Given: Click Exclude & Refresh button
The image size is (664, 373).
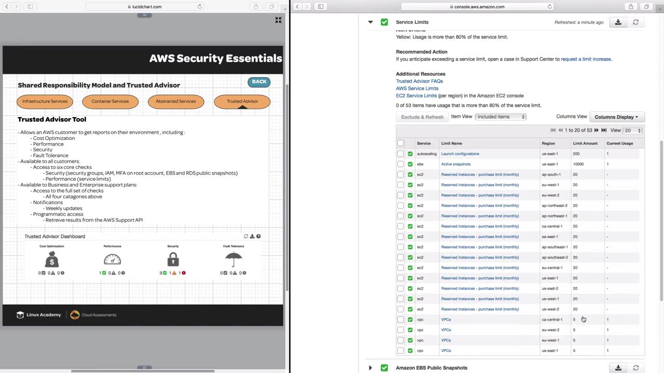Looking at the screenshot, I should click(422, 117).
